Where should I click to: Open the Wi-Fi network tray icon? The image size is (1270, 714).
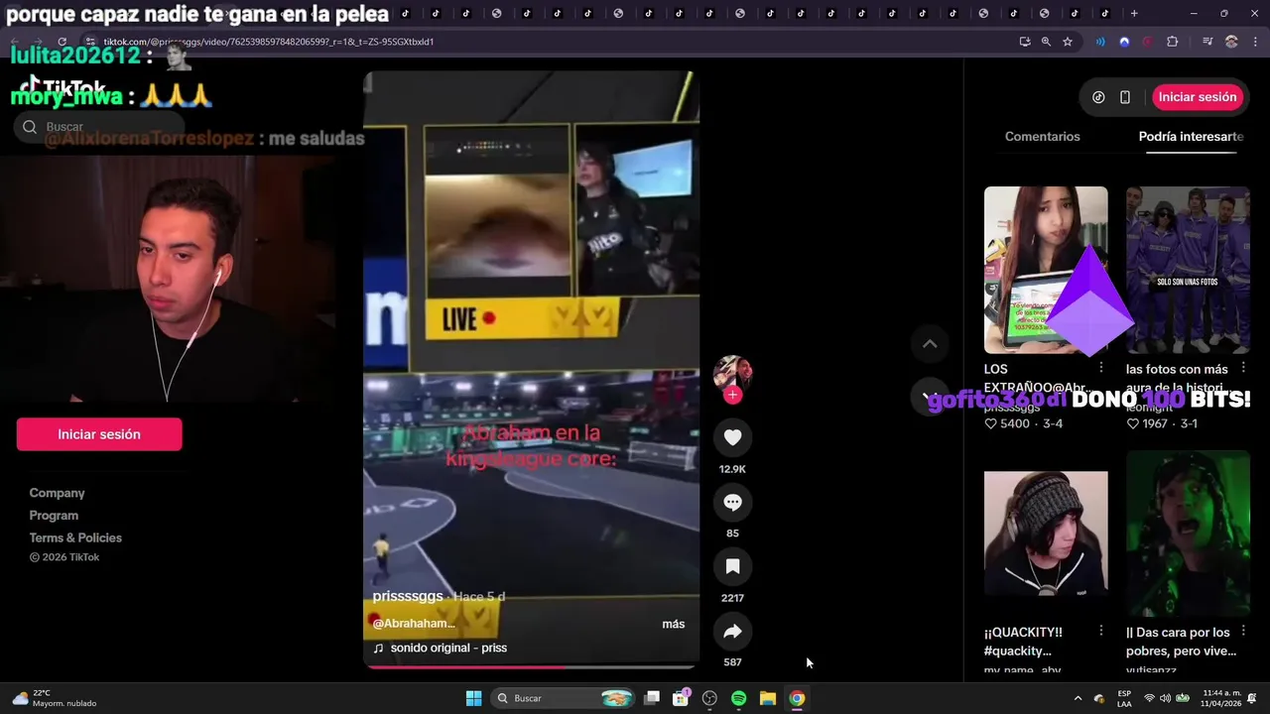pyautogui.click(x=1149, y=698)
